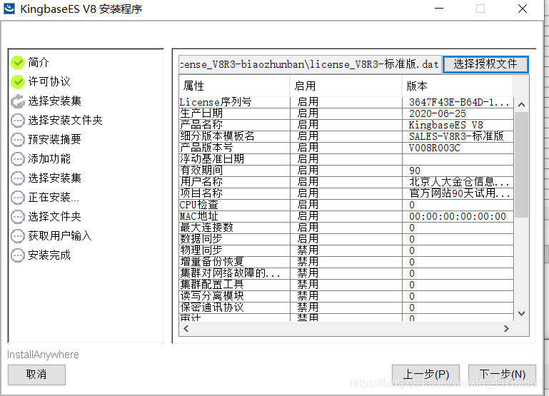Click the pending circle icon beside 获取用户输入
The image size is (549, 396).
pyautogui.click(x=18, y=235)
